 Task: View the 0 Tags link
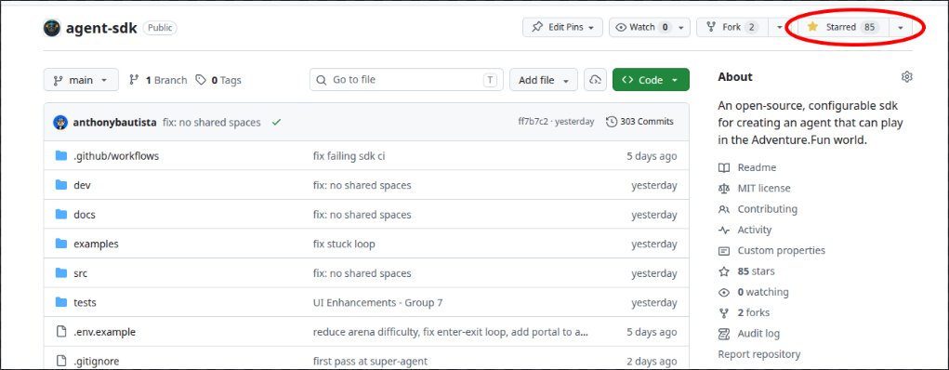(x=218, y=80)
